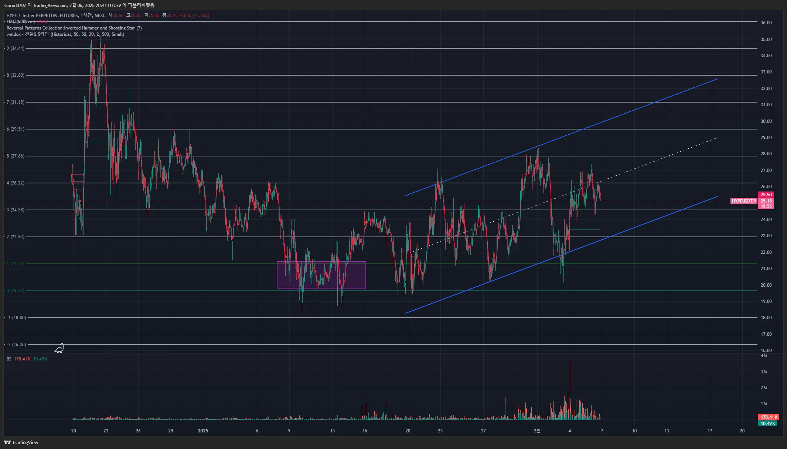Click the small dinosaur icon near level -2
The width and height of the screenshot is (787, 449).
59,348
